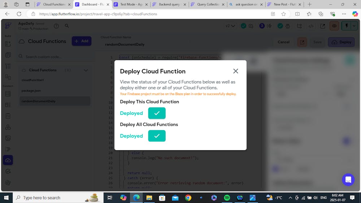This screenshot has height=203, width=361.
Task: Open the FlutterFlow logo home icon
Action: click(8, 26)
